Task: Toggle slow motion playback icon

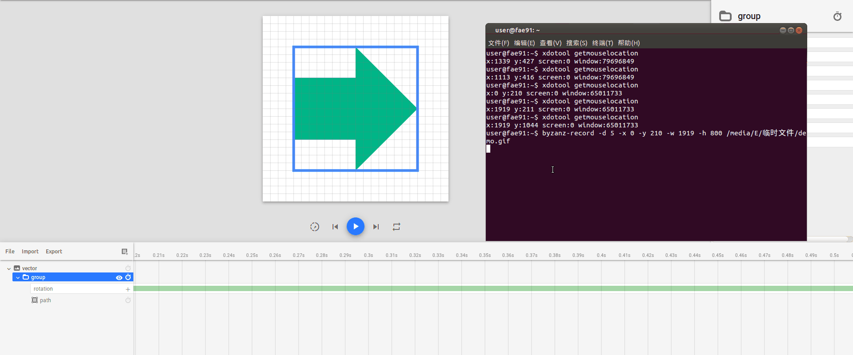Action: [314, 227]
